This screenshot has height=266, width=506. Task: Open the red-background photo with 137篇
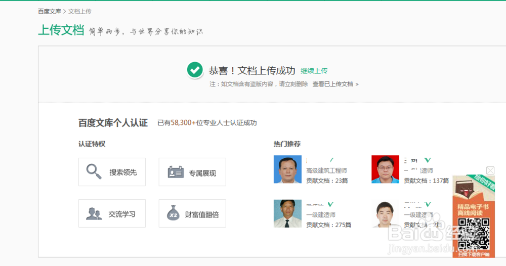coord(385,169)
